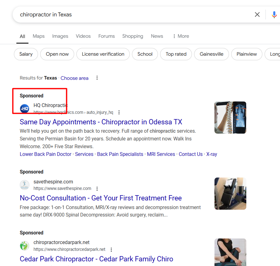Click the decompression table ad thumbnail
The image size is (280, 266).
[x=230, y=194]
